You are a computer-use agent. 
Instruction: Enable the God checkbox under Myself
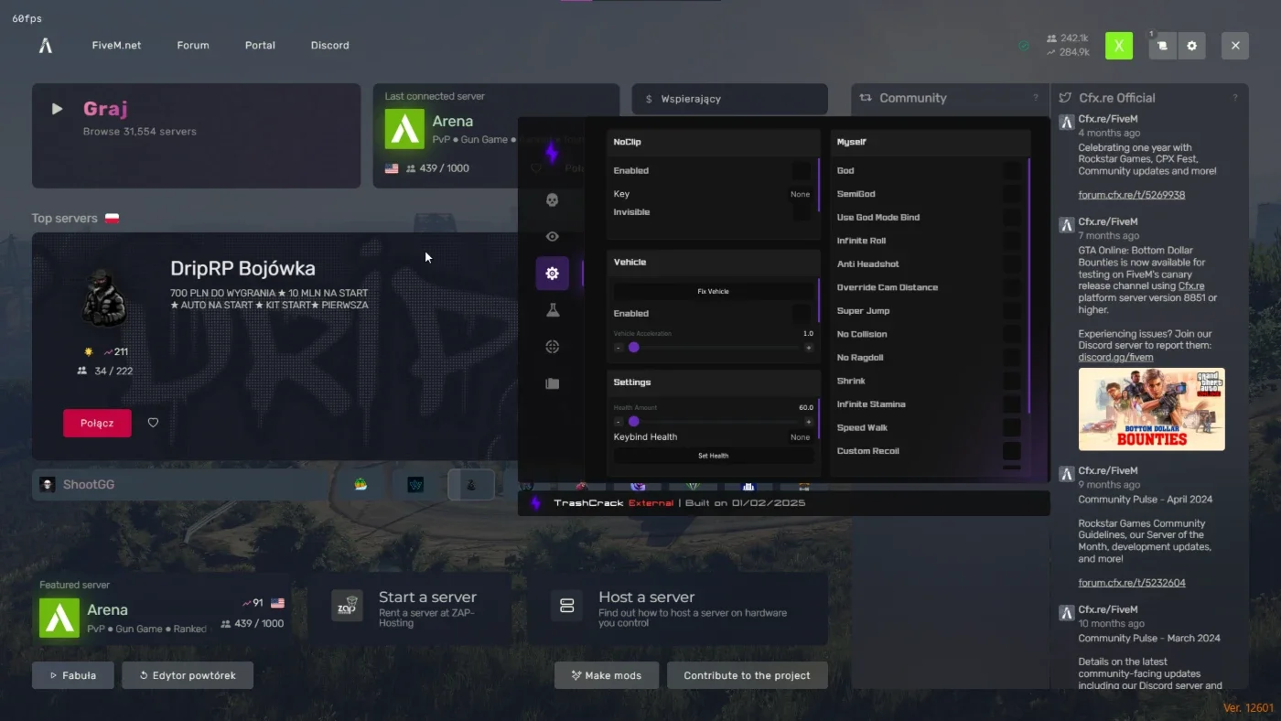1011,170
